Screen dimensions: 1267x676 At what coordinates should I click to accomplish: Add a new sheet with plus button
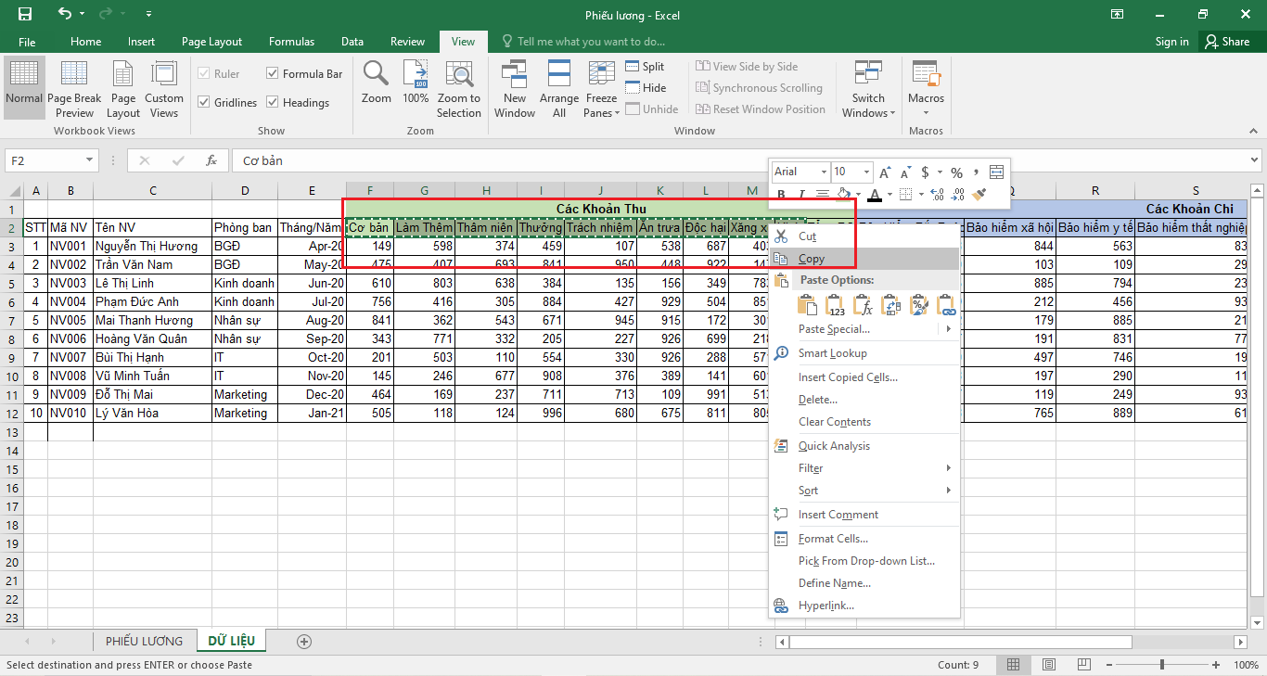(304, 641)
